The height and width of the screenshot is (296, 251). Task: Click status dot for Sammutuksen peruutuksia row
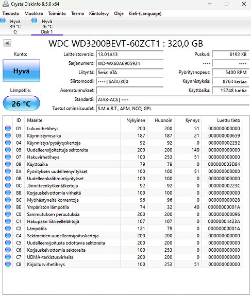[x=8, y=214]
